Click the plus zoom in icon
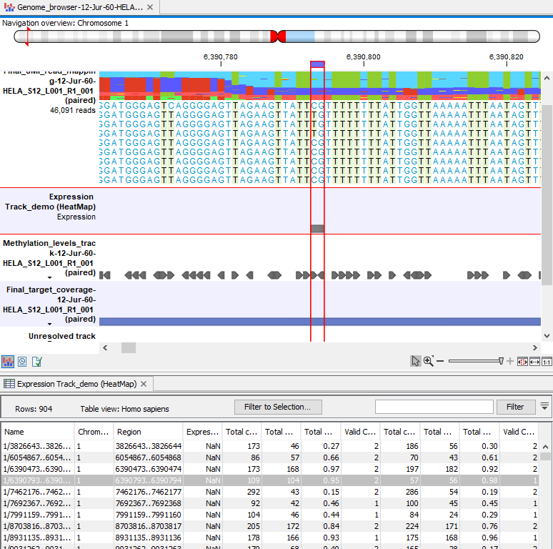 point(509,361)
